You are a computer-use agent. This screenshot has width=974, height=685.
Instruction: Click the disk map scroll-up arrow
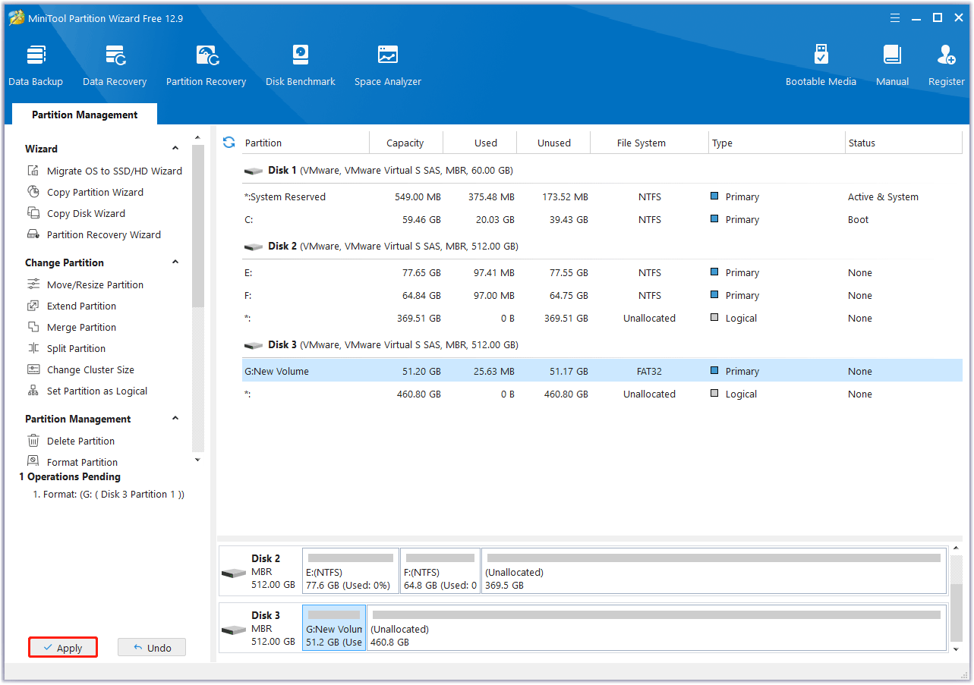(957, 548)
